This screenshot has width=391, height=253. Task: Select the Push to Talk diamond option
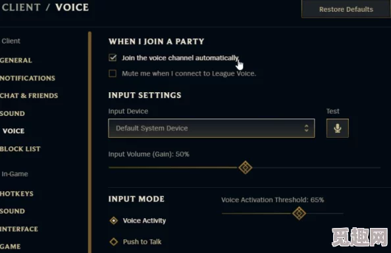pyautogui.click(x=114, y=242)
